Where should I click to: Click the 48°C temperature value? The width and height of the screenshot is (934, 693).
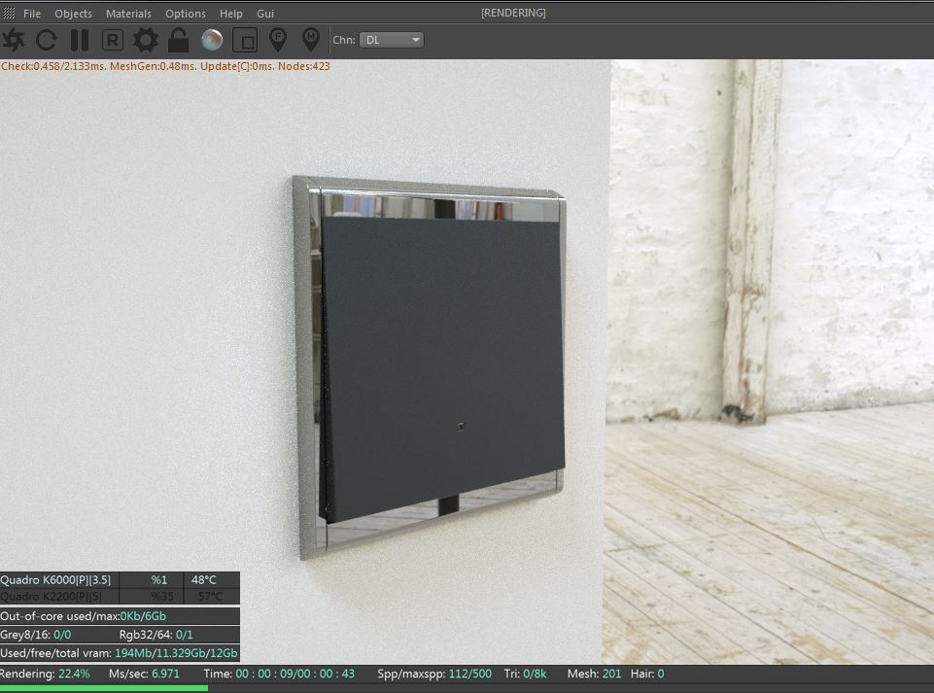point(204,580)
